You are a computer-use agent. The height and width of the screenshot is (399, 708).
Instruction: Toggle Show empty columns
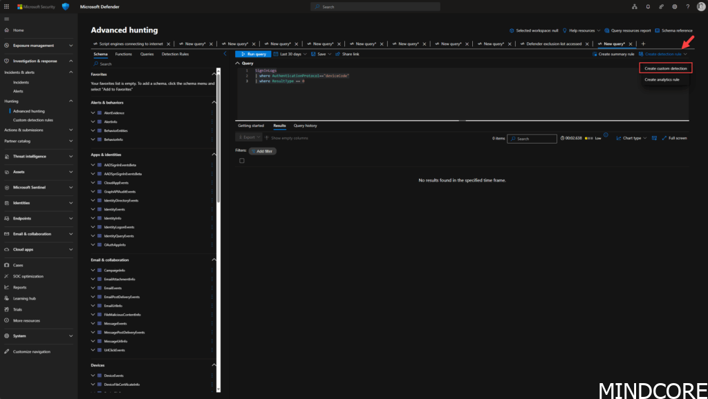[286, 138]
